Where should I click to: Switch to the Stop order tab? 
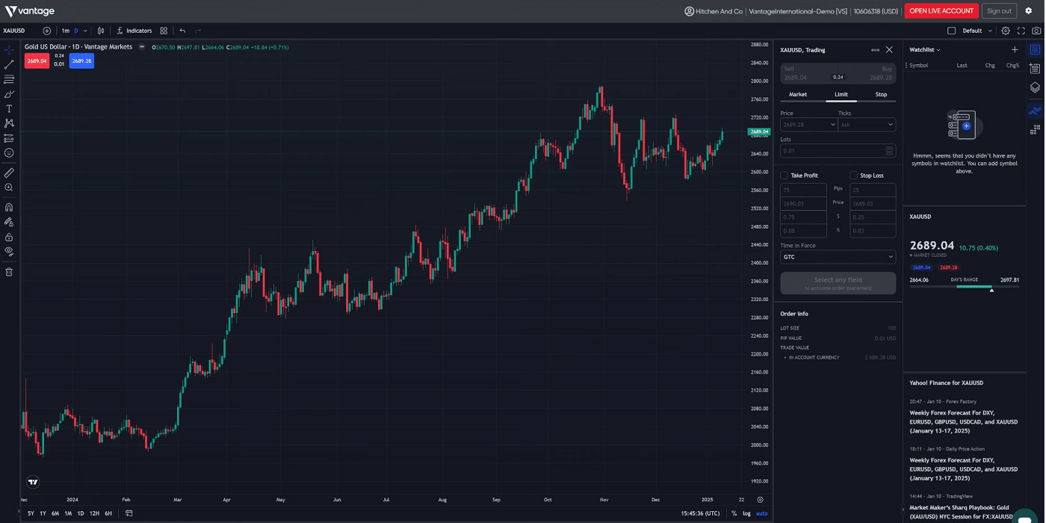pos(881,94)
